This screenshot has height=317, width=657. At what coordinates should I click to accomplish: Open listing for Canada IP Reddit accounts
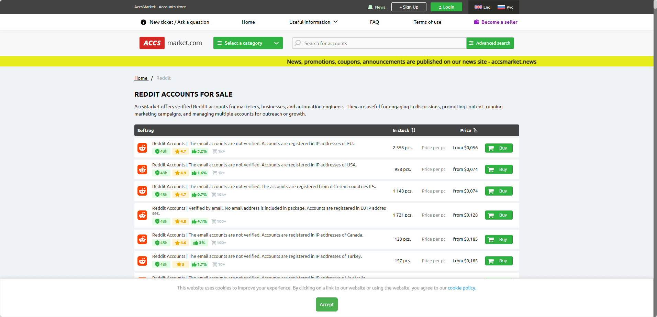point(258,235)
